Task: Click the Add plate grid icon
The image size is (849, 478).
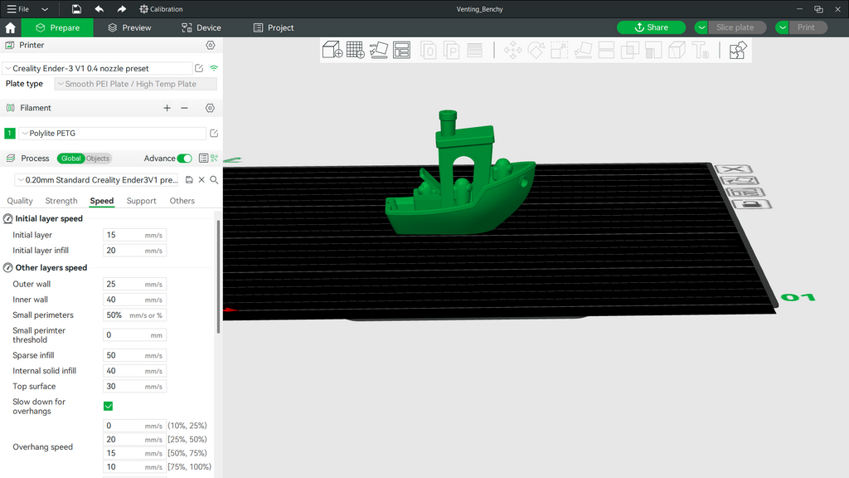Action: [355, 50]
